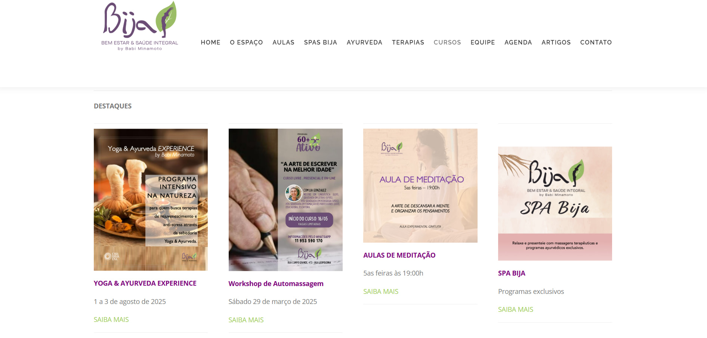Open the HOME menu item
The width and height of the screenshot is (707, 338).
(x=210, y=42)
